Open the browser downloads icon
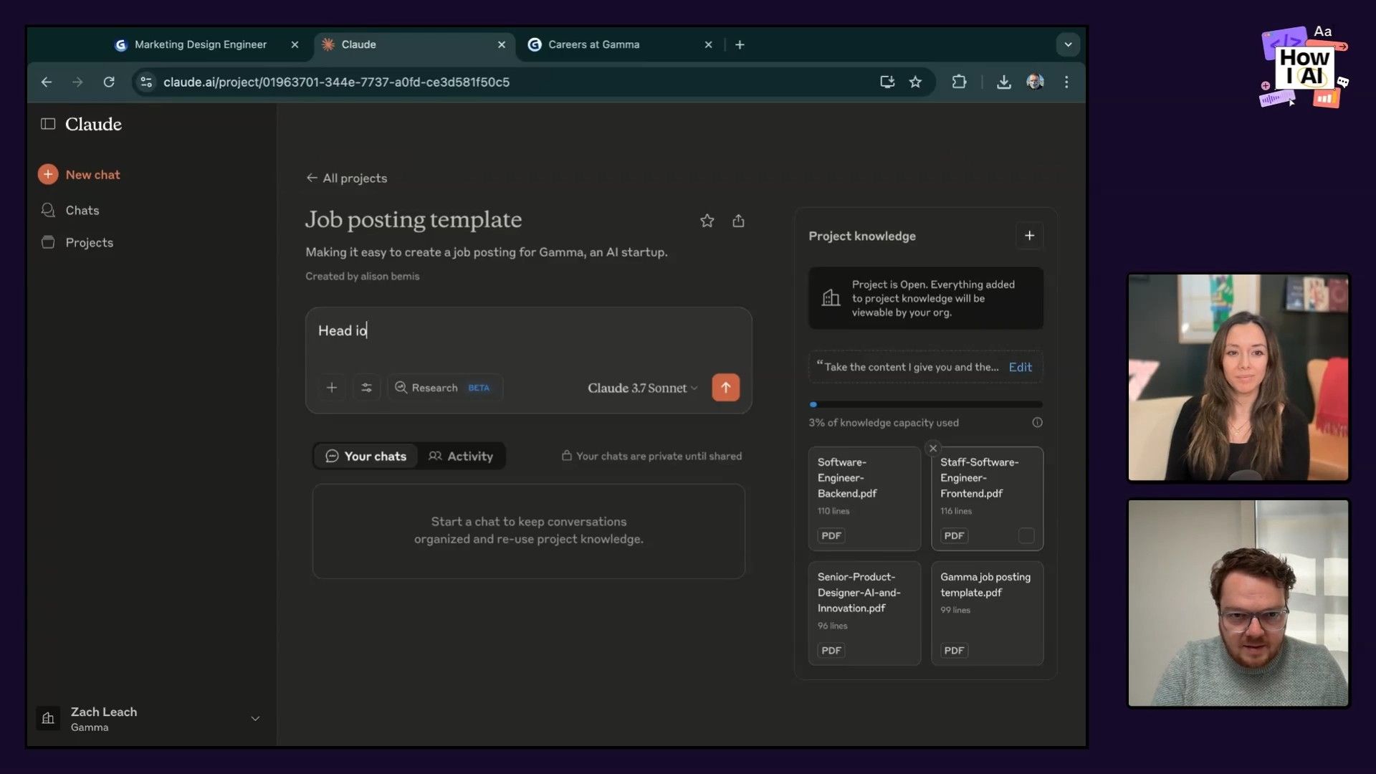Screen dimensions: 1376x774 tap(1003, 82)
